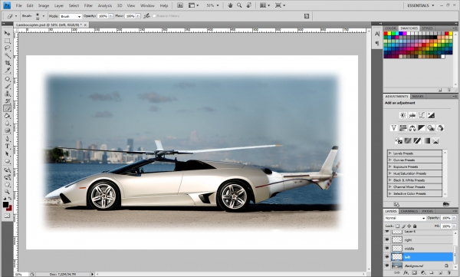The height and width of the screenshot is (277, 460).
Task: Click the dark red background color swatch
Action: point(9,208)
